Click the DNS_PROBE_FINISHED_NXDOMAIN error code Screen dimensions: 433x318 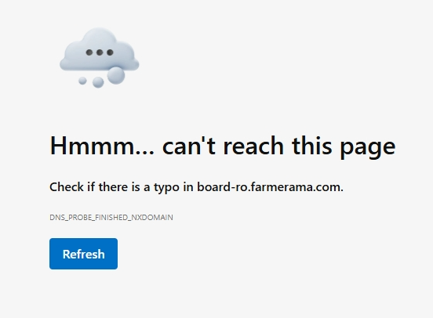click(x=111, y=217)
